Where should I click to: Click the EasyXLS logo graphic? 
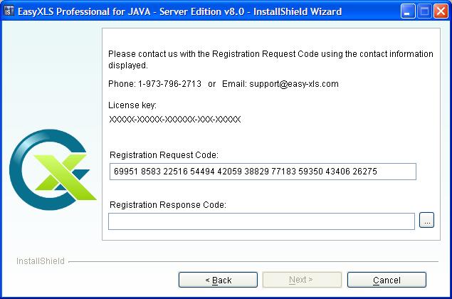53,169
